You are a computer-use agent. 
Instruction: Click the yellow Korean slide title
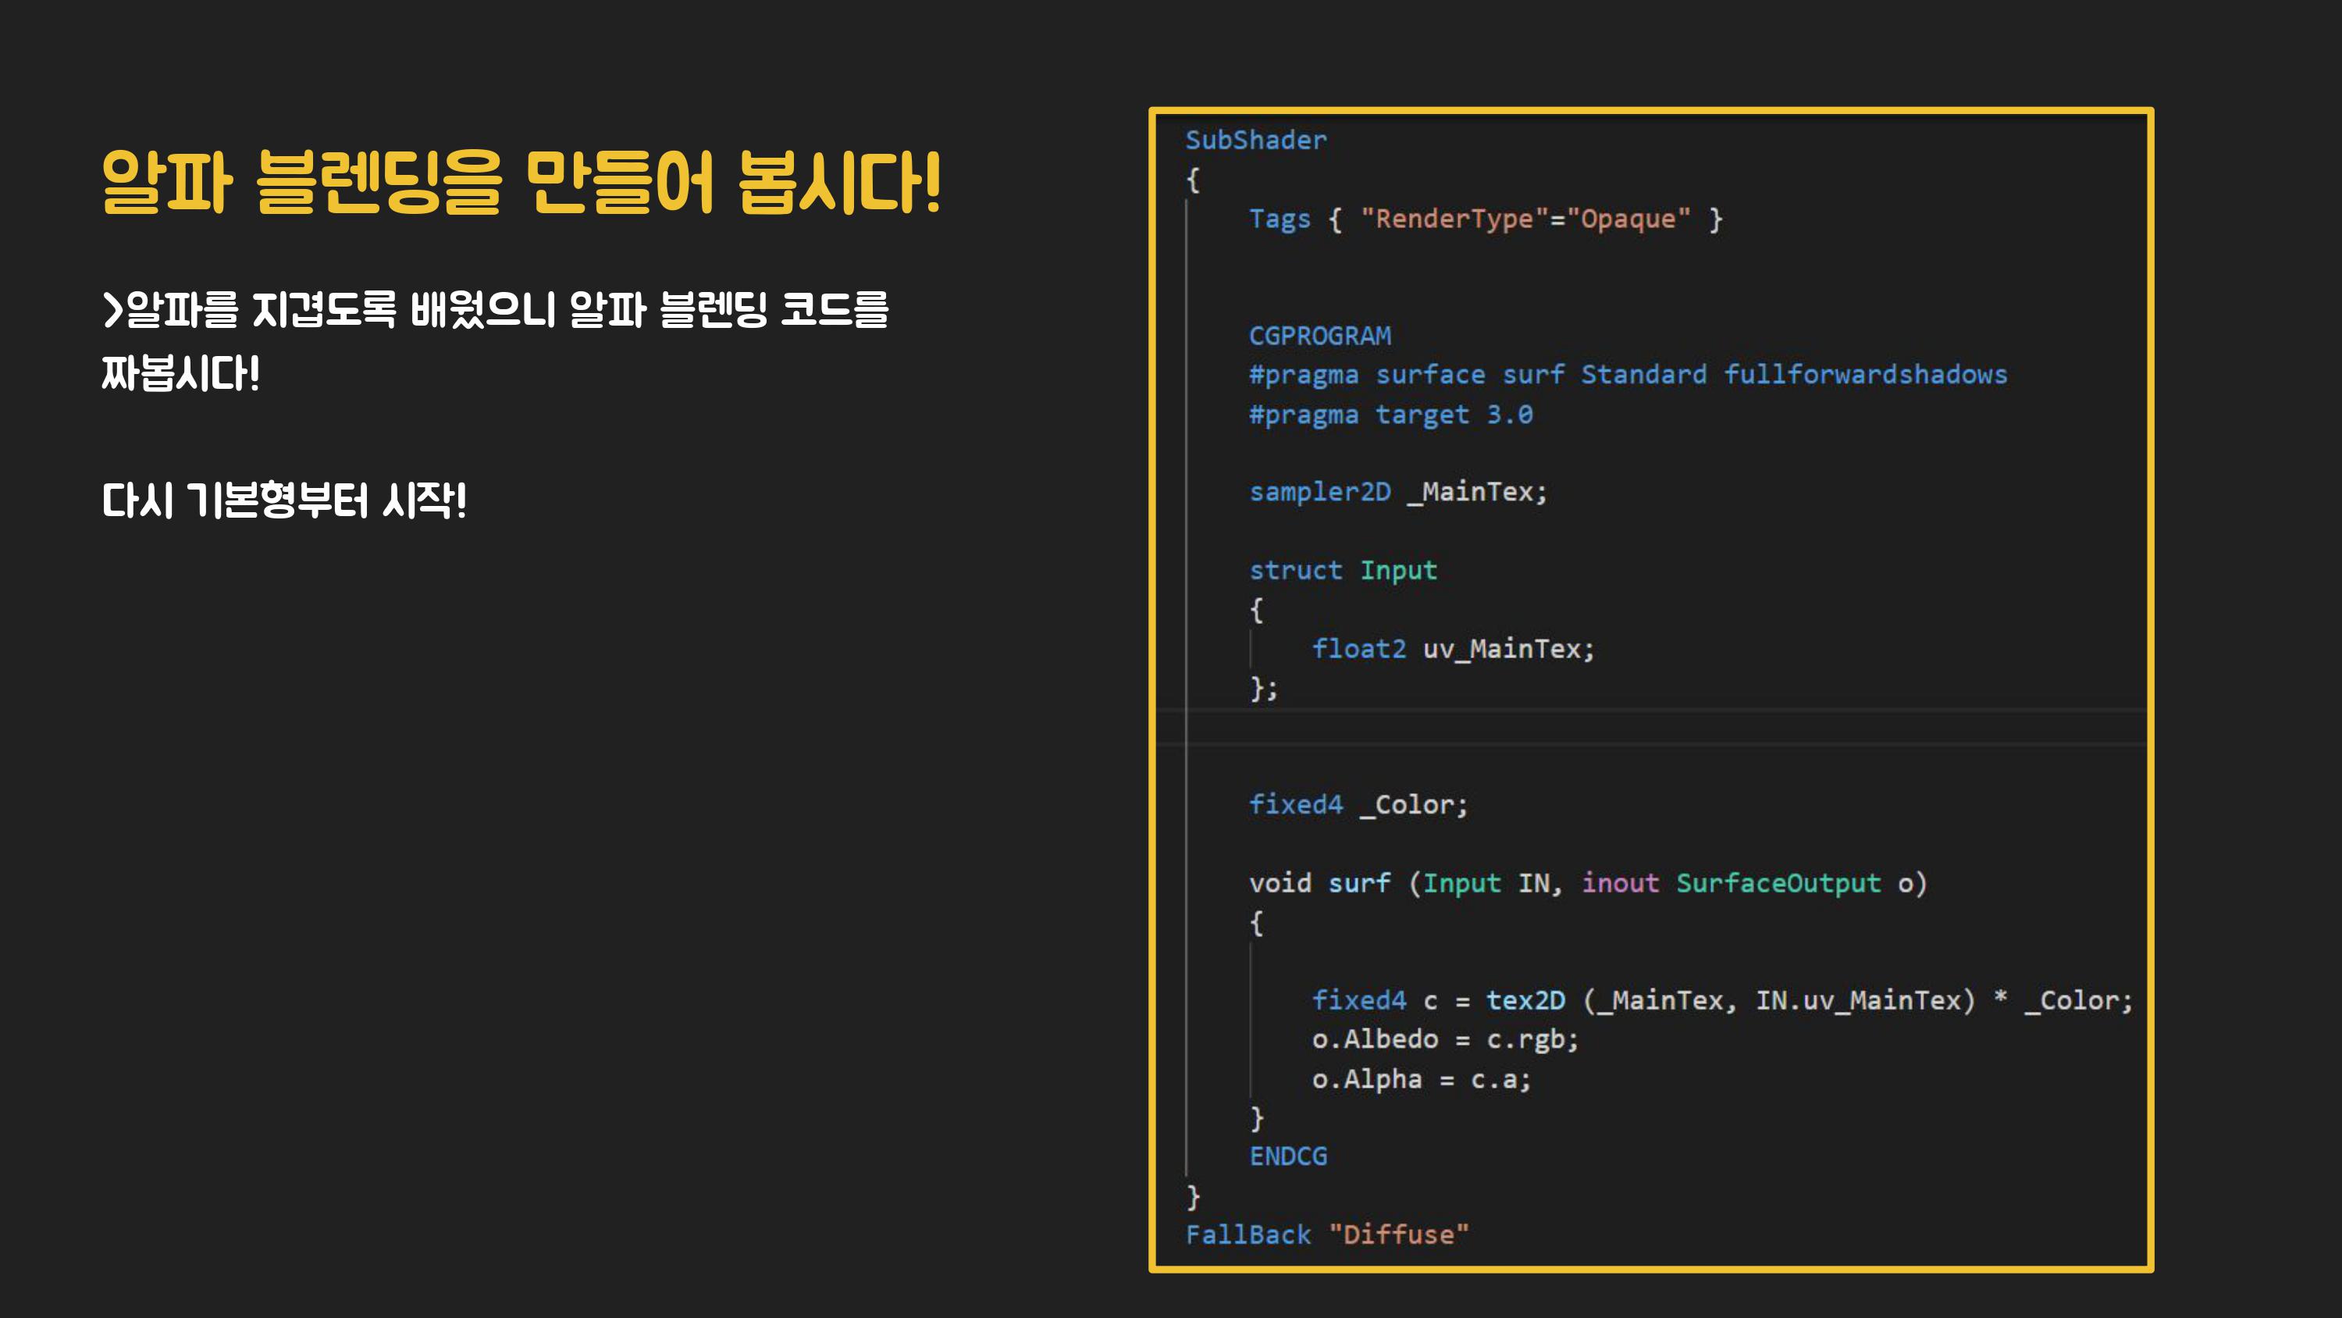point(521,183)
